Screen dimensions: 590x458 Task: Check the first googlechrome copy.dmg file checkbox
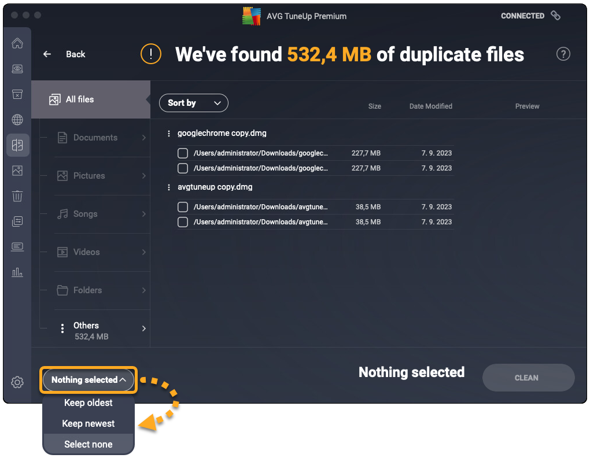(183, 153)
